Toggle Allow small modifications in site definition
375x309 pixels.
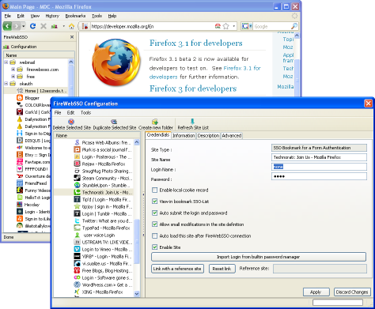tap(155, 224)
